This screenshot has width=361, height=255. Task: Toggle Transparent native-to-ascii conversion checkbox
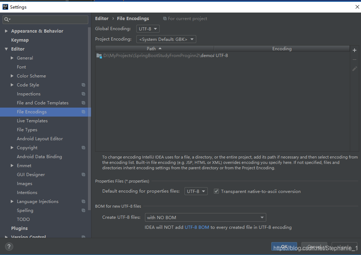pyautogui.click(x=216, y=191)
